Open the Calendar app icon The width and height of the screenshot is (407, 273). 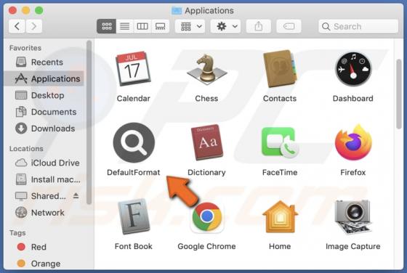(134, 68)
